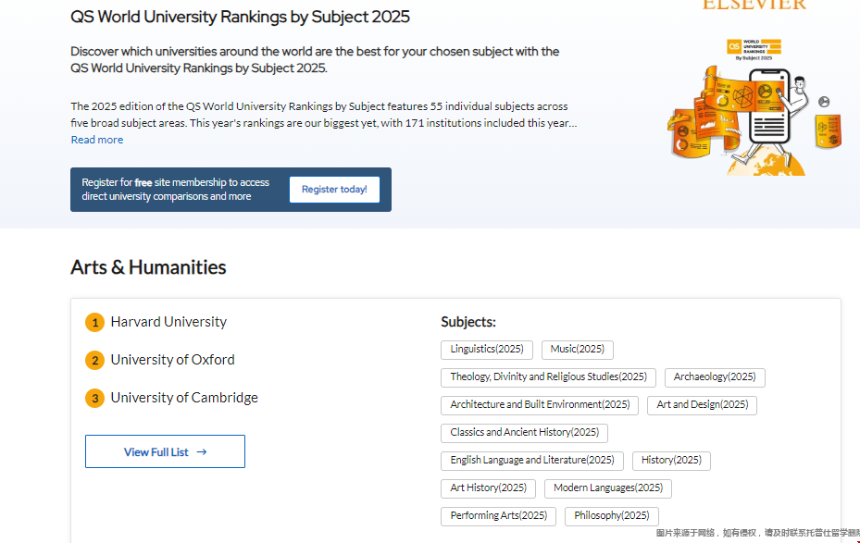Click the Register today! button
Viewport: 860px width, 543px height.
click(334, 190)
